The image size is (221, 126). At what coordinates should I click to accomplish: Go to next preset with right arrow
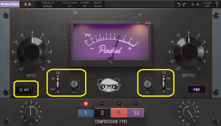point(30,4)
